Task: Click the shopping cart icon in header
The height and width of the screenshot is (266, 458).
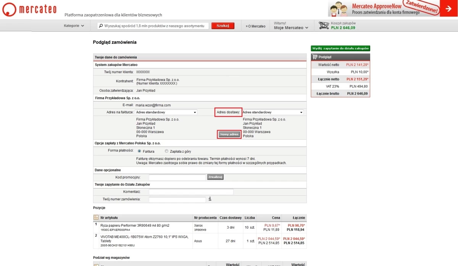Action: (324, 26)
